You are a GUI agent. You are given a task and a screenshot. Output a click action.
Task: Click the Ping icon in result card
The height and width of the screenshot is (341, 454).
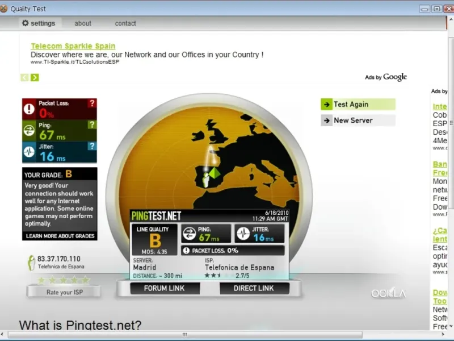(190, 234)
